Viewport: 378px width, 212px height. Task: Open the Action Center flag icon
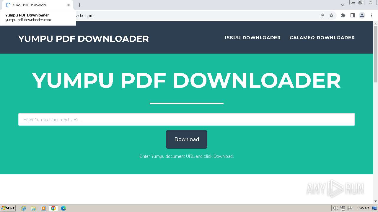pos(350,208)
